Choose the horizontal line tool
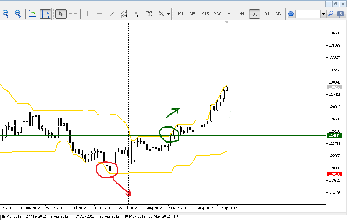 point(100,14)
